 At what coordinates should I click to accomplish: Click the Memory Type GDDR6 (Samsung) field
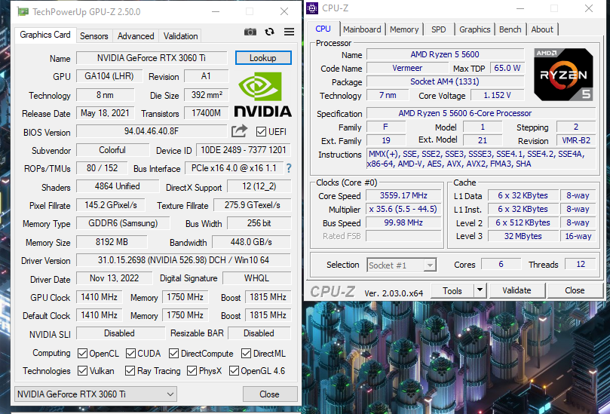(123, 223)
